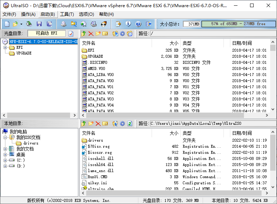This screenshot has height=204, width=277.
Task: Click the New Folder icon in disc pane
Action: [x=98, y=33]
